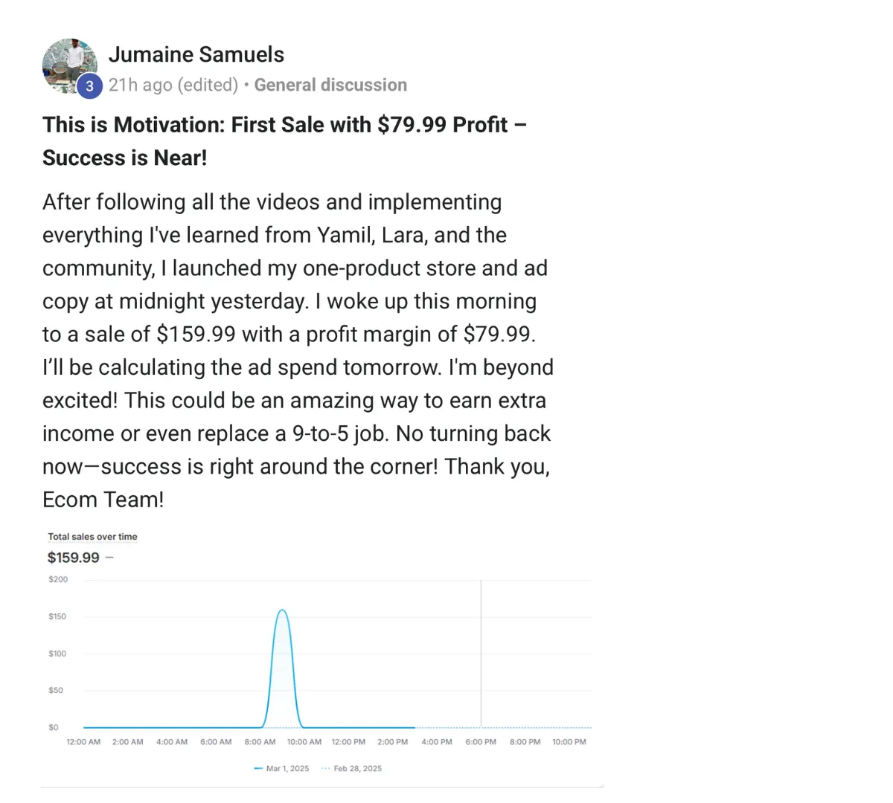Click the Mar 1, 2025 legend line icon
Screen dimensions: 893x803
pos(258,768)
